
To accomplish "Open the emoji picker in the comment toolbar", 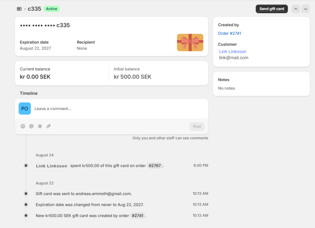I will (23, 126).
